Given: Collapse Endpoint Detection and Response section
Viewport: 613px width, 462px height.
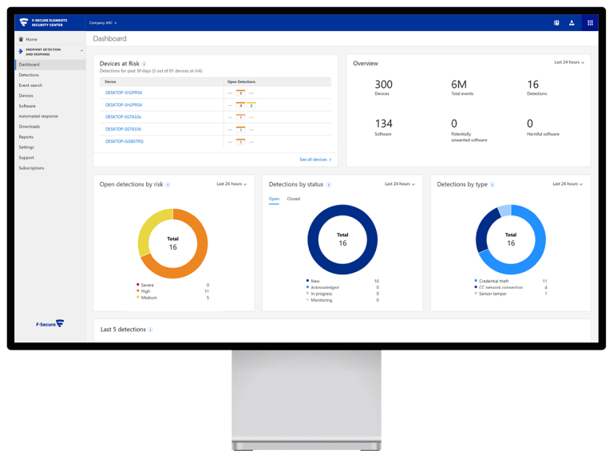Looking at the screenshot, I should coord(81,51).
